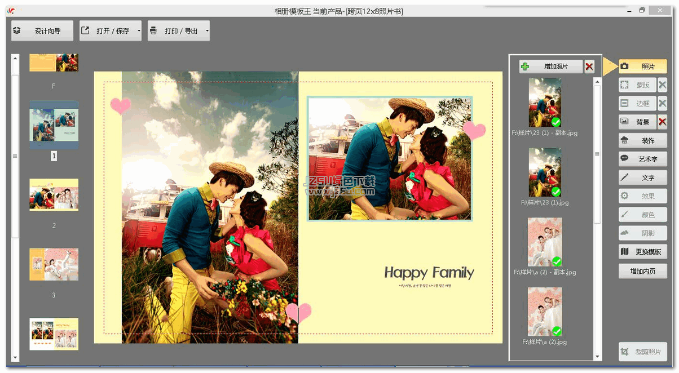Open the 设计向导 design wizard
The height and width of the screenshot is (373, 679).
tap(42, 31)
